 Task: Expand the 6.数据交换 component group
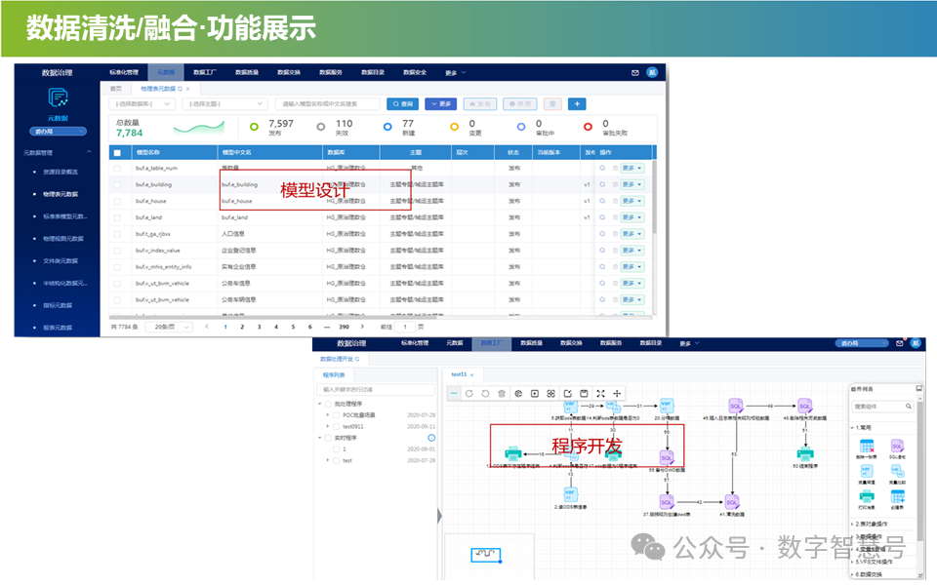click(x=852, y=574)
